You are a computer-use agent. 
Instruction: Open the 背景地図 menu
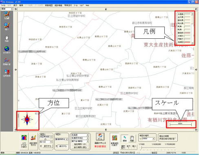(x=49, y=5)
